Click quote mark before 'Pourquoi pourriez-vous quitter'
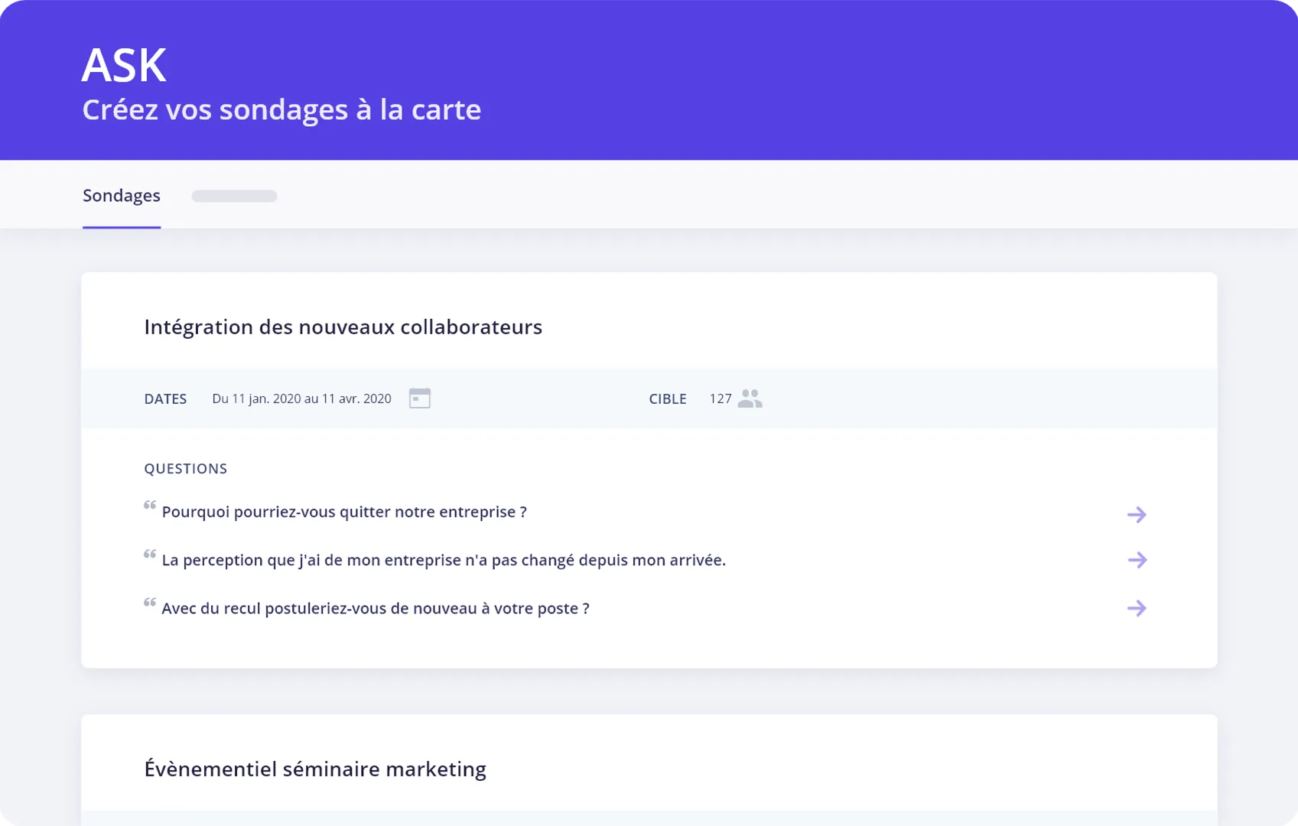This screenshot has height=826, width=1298. 150,505
